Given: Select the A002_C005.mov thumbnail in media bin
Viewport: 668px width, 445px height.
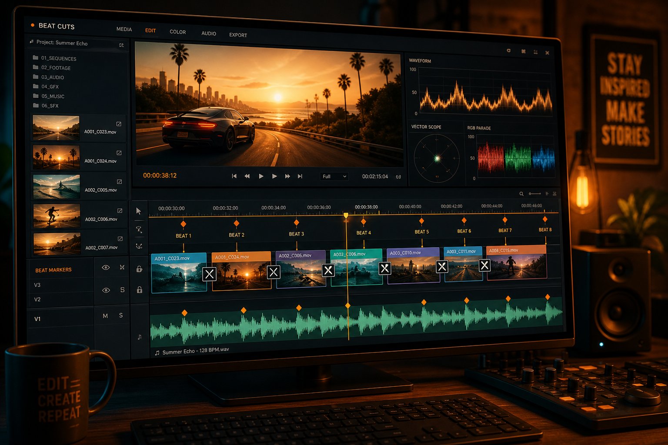Looking at the screenshot, I should click(57, 186).
